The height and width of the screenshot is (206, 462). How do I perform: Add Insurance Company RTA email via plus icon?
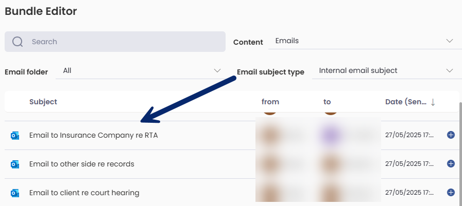(451, 135)
